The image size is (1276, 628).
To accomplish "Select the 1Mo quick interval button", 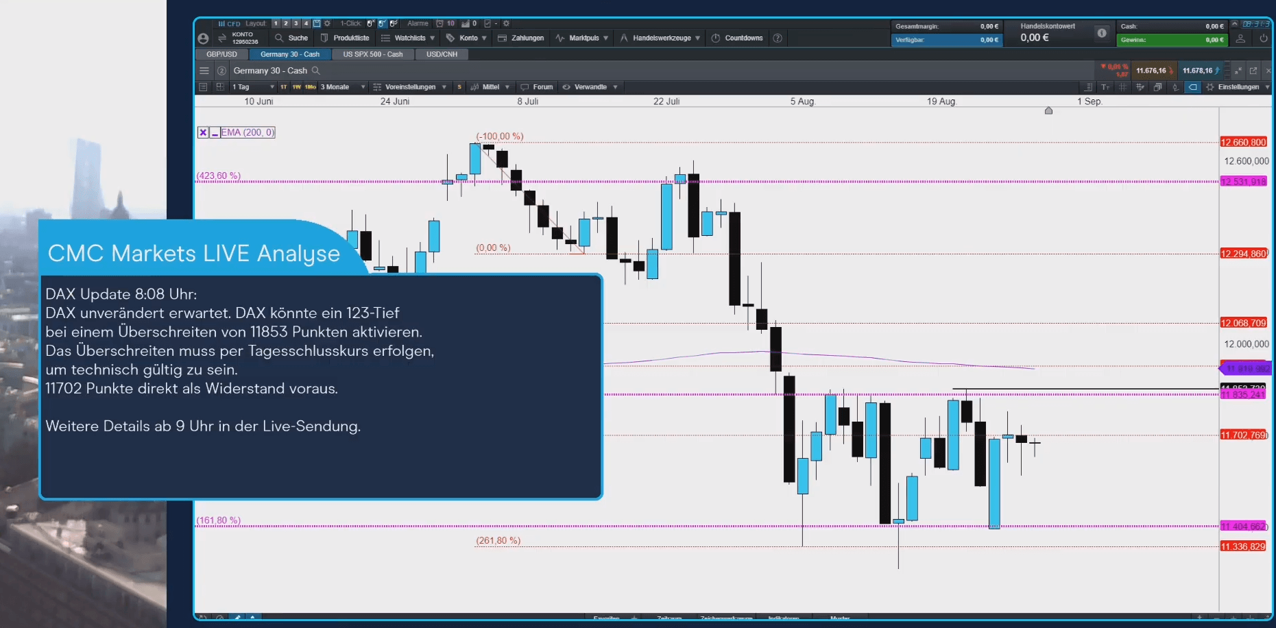I will click(x=311, y=87).
